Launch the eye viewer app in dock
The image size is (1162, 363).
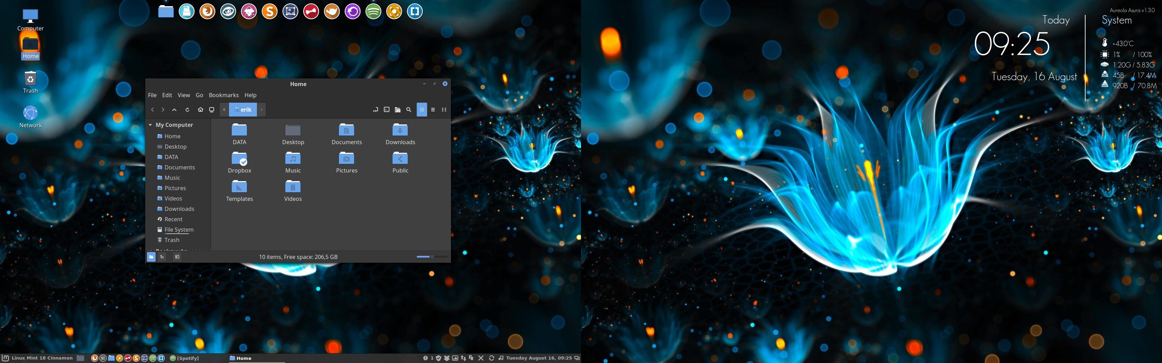point(228,11)
